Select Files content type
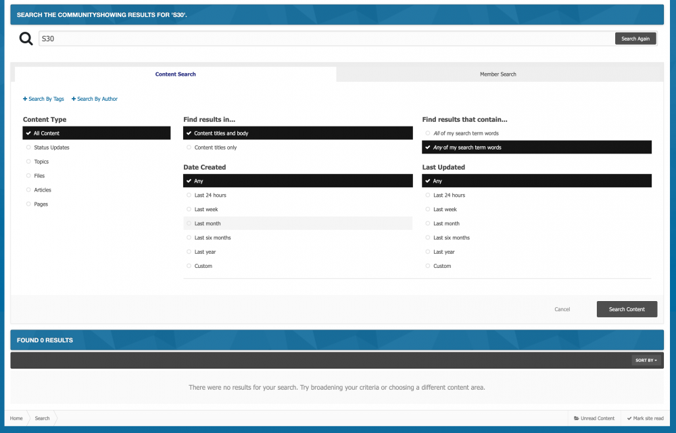The width and height of the screenshot is (676, 433). [97, 176]
